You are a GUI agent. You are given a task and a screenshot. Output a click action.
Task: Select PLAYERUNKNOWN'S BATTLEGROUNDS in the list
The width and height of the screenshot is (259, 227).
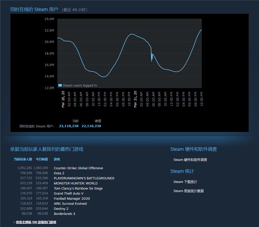click(84, 178)
